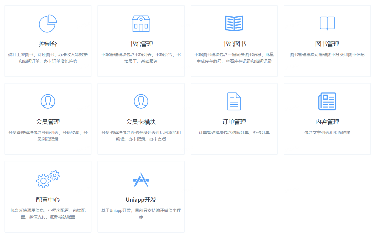The height and width of the screenshot is (236, 376).
Task: Click the document icon for 订单管理
Action: (234, 101)
